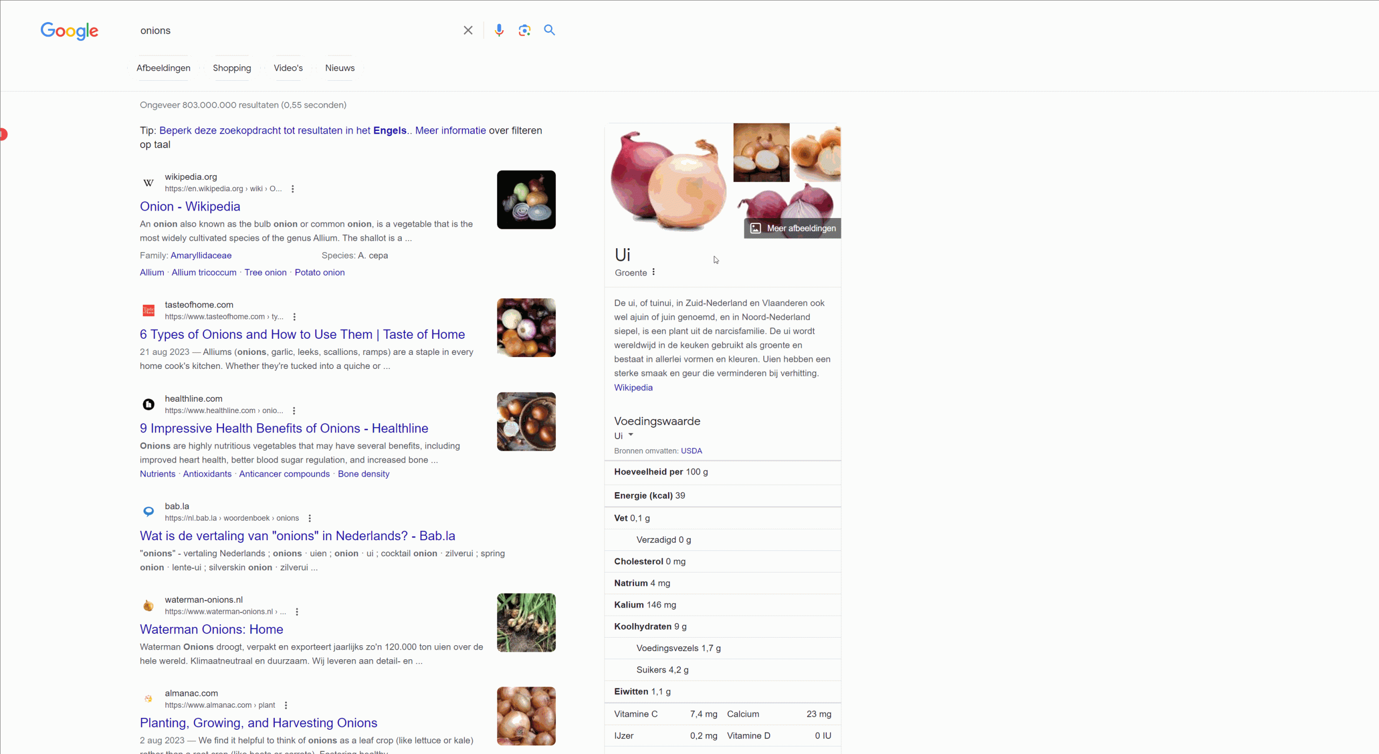Click the 'Kalium 146 mg' row

(722, 605)
